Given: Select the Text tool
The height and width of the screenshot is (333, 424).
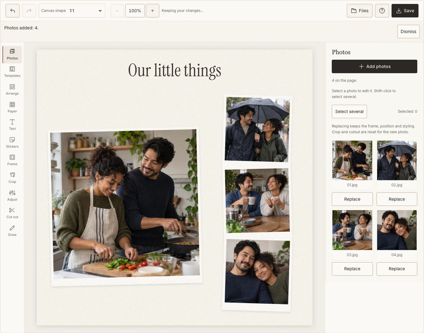Looking at the screenshot, I should point(12,125).
